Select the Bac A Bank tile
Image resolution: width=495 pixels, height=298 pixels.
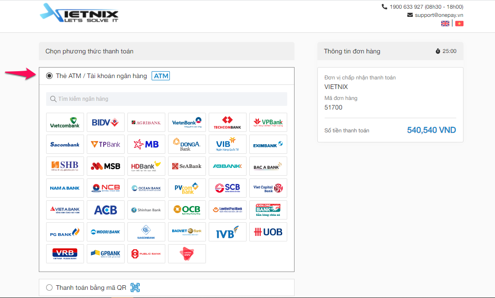point(269,166)
